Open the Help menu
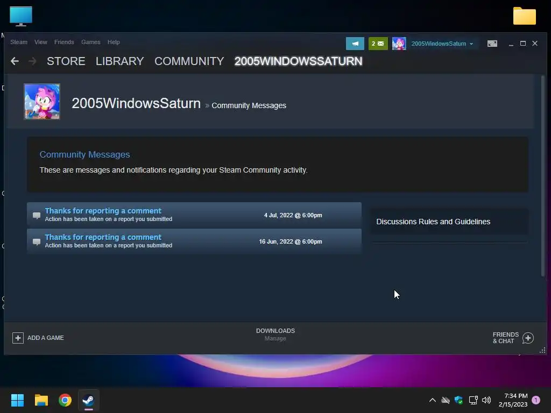 click(x=114, y=42)
